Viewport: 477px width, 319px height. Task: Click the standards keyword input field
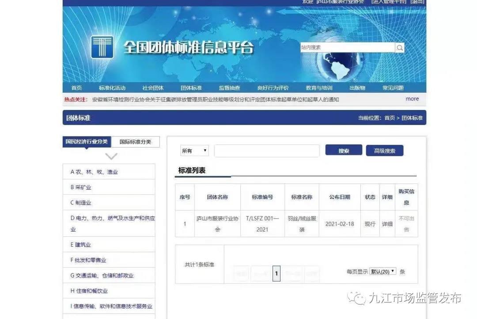click(267, 151)
